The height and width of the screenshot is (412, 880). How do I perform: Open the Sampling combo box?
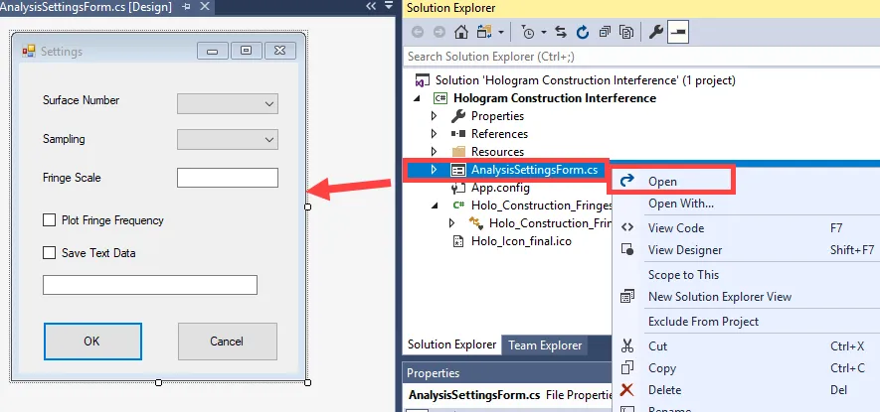pos(228,141)
